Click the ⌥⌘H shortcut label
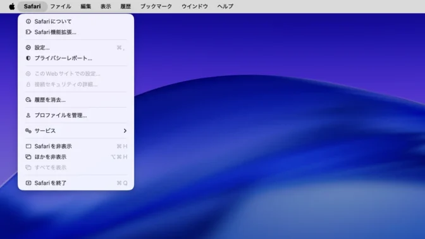The height and width of the screenshot is (239, 425). (x=119, y=157)
